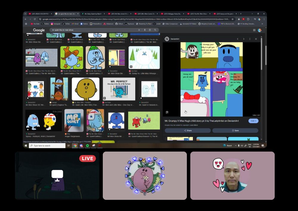Click the Learn More copyright link
Image resolution: width=298 pixels, height=211 pixels.
coord(194,125)
